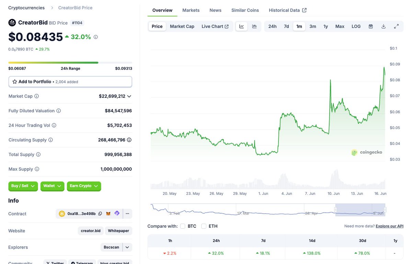Click the Live Chart external link icon
This screenshot has height=264, width=412.
(x=227, y=26)
